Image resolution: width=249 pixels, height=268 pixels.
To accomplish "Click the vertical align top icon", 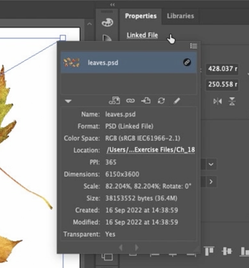I will [209, 251].
